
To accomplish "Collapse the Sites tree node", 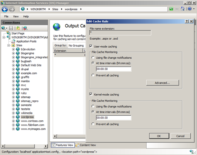I will [x=9, y=45].
